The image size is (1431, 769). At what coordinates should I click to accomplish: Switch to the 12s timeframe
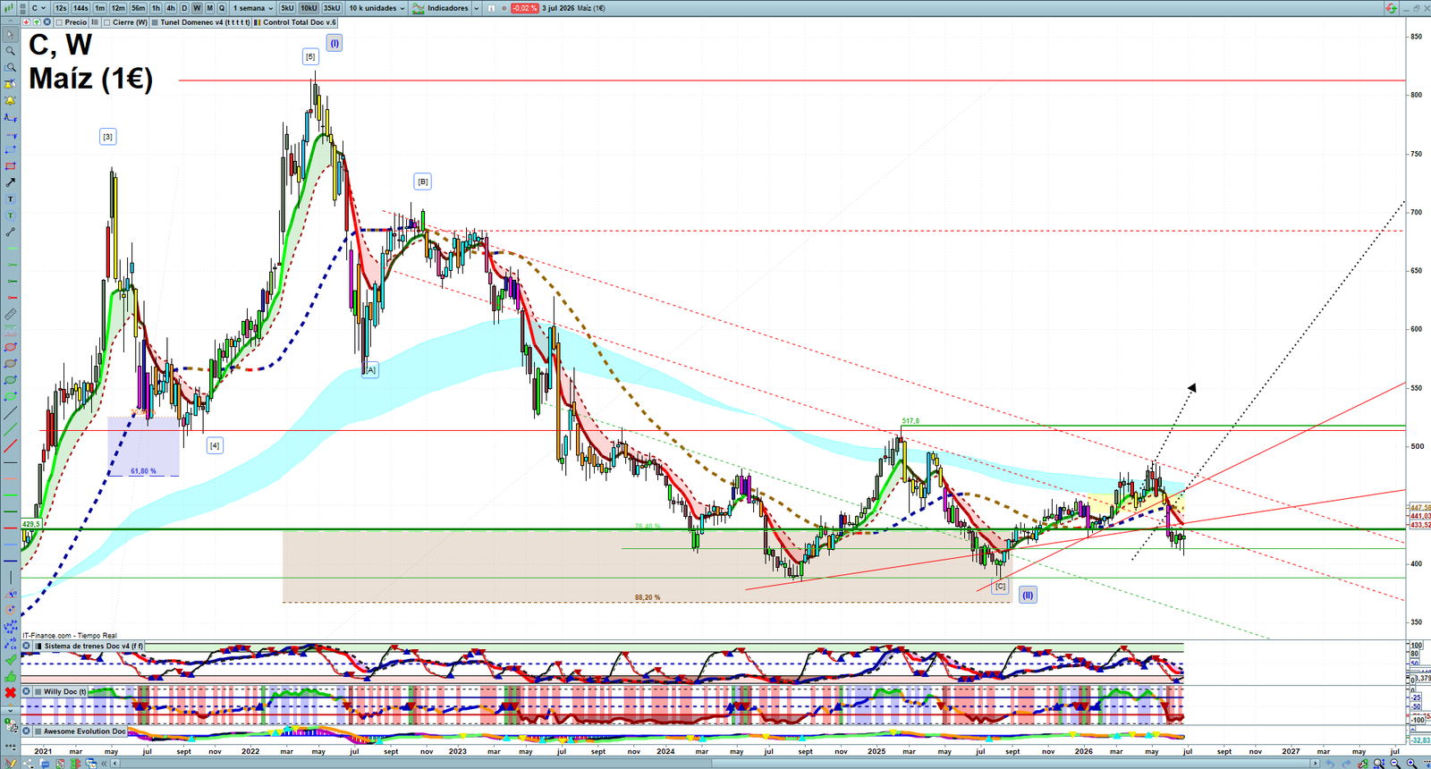(x=61, y=8)
